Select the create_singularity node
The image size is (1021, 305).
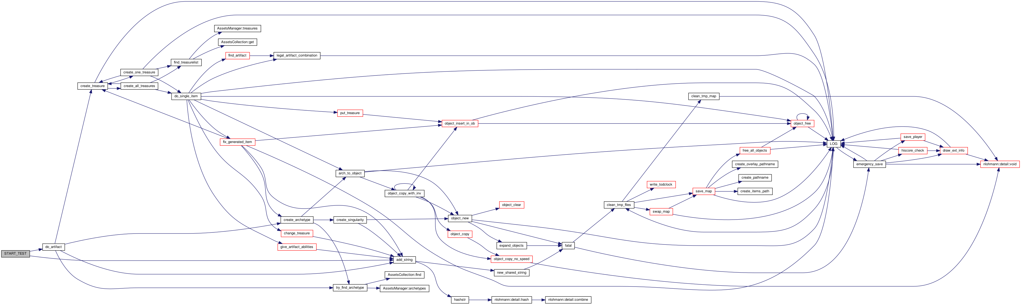click(x=350, y=220)
